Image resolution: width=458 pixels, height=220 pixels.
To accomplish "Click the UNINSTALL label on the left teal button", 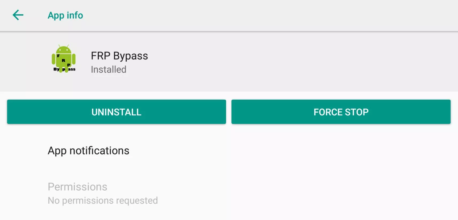I will (117, 112).
